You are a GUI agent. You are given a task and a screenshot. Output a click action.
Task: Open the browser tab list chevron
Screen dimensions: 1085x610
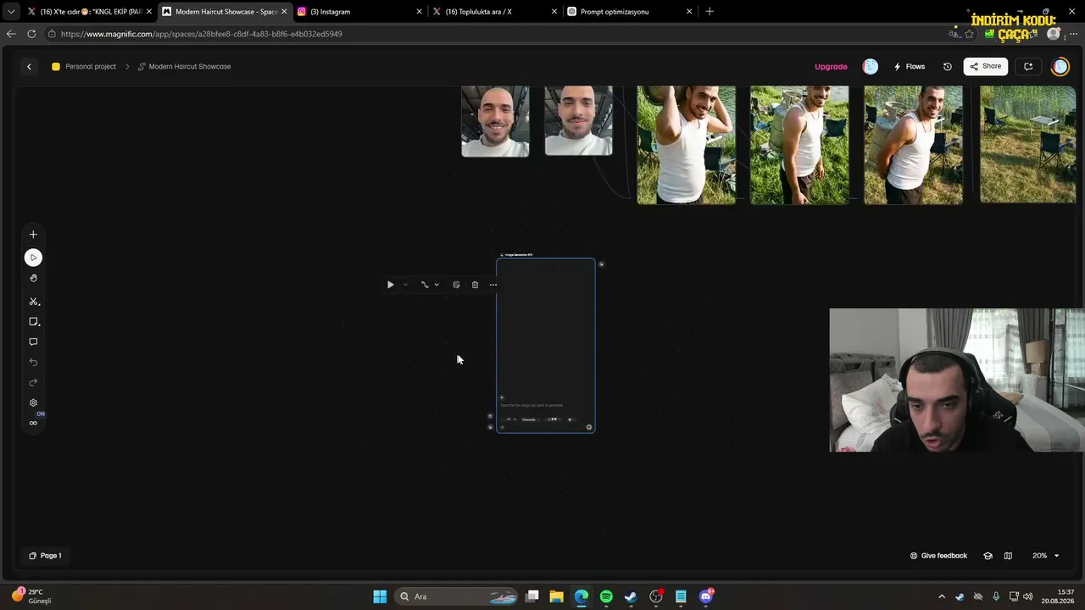click(x=10, y=12)
